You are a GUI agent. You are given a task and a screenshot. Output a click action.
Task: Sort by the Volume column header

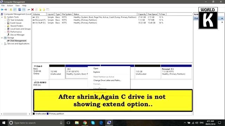point(39,14)
